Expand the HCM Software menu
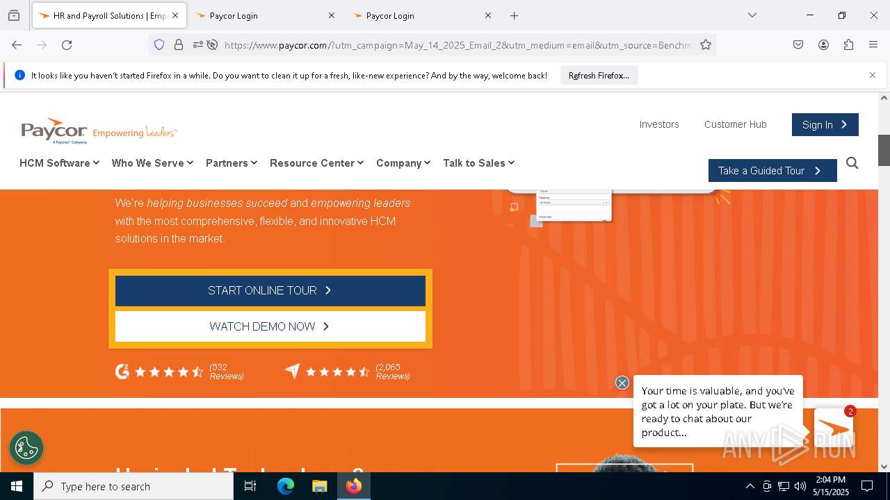The image size is (890, 500). click(59, 162)
